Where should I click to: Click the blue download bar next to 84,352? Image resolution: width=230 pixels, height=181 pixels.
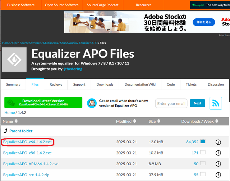pos(203,141)
